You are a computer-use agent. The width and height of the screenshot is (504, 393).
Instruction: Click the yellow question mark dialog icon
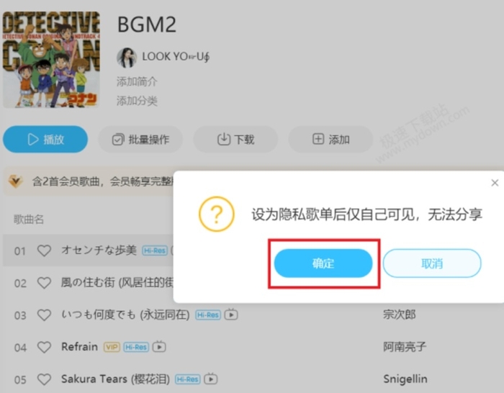coord(217,214)
